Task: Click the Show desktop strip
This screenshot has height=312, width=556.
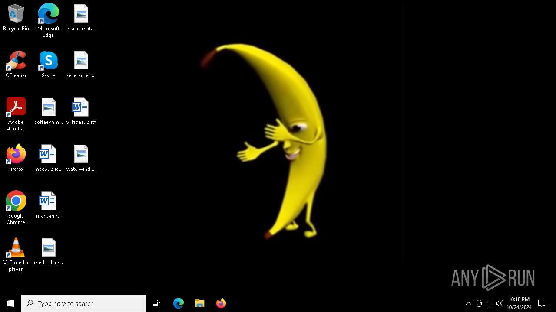Action: [x=555, y=303]
